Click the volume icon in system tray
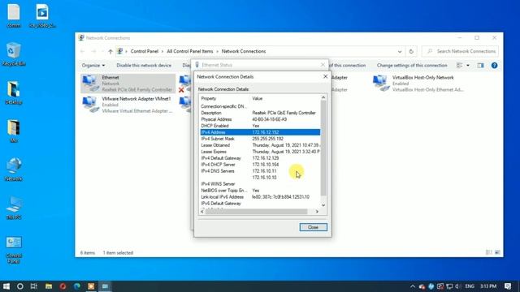The width and height of the screenshot is (520, 292). [457, 286]
